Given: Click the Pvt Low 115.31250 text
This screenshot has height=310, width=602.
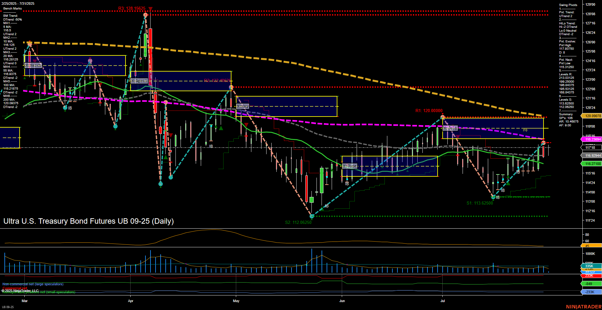Looking at the screenshot, I should (567, 65).
